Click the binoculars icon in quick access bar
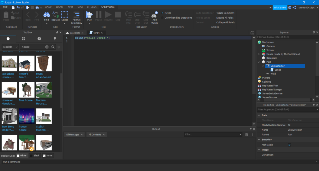 pos(37,7)
